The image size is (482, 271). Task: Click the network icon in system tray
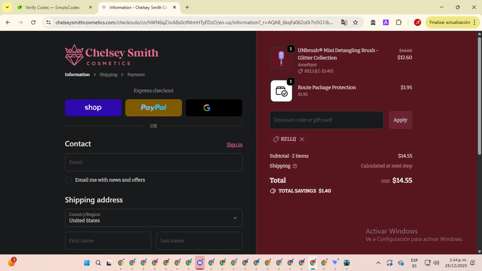click(x=427, y=263)
